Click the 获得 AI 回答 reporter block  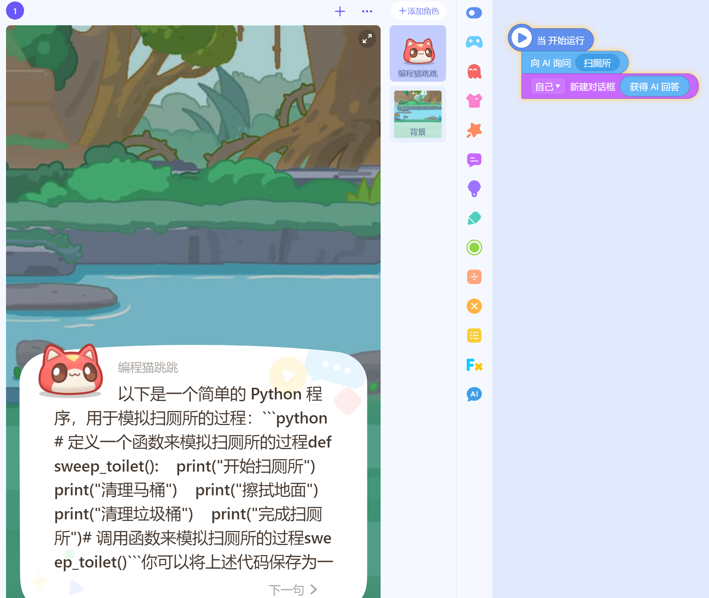654,87
